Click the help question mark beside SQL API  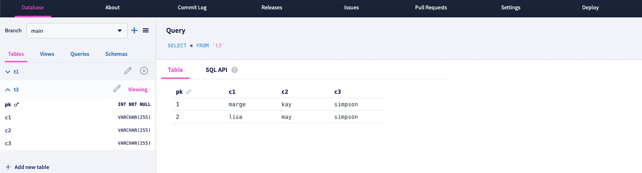click(235, 70)
